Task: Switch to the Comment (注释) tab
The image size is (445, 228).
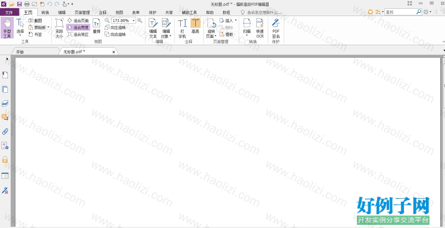Action: point(102,13)
